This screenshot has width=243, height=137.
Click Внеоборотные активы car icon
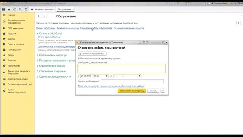pos(4,79)
